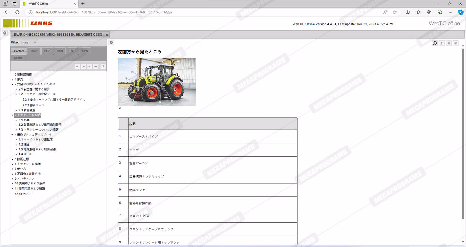Switch to the Index tab
This screenshot has width=466, height=247.
click(x=34, y=51)
